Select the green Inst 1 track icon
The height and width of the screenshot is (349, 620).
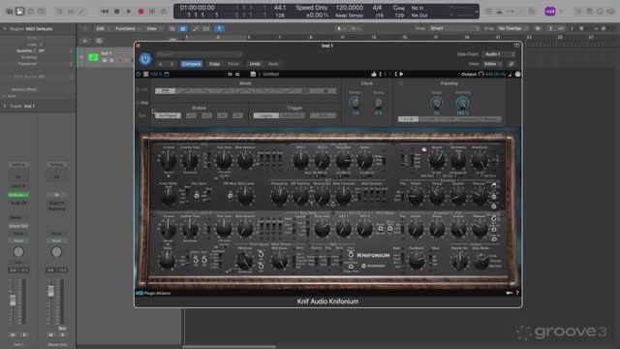point(93,57)
